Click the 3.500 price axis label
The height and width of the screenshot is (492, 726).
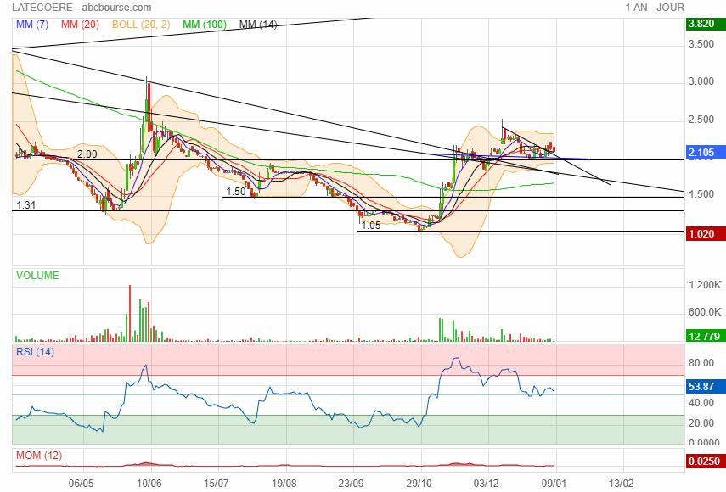pos(701,44)
